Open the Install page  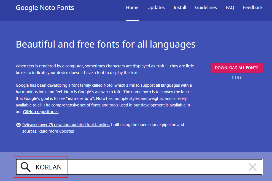[180, 7]
